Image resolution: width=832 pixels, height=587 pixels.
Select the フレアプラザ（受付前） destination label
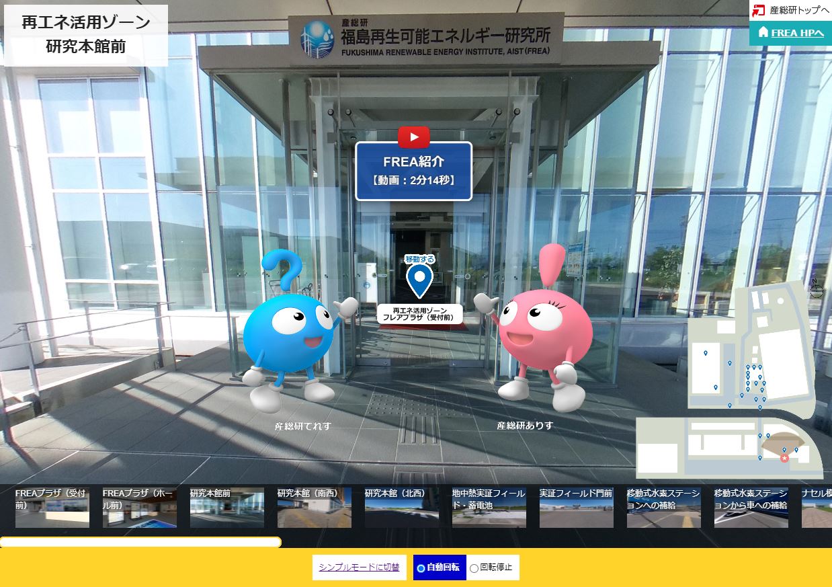pos(420,314)
